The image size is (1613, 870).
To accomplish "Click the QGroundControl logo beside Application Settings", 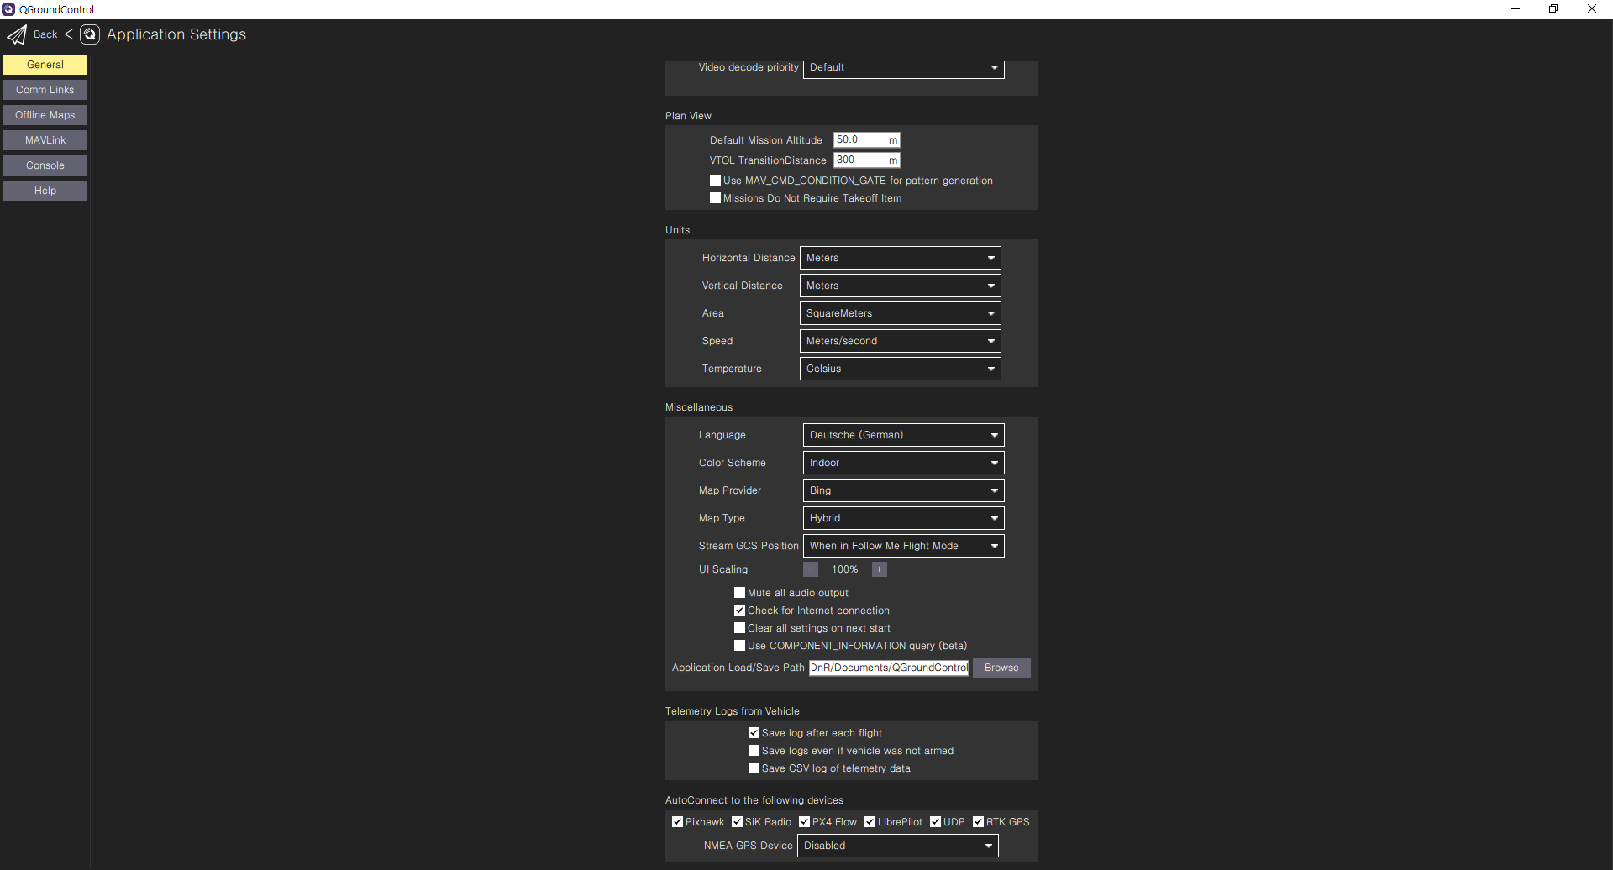I will (89, 34).
